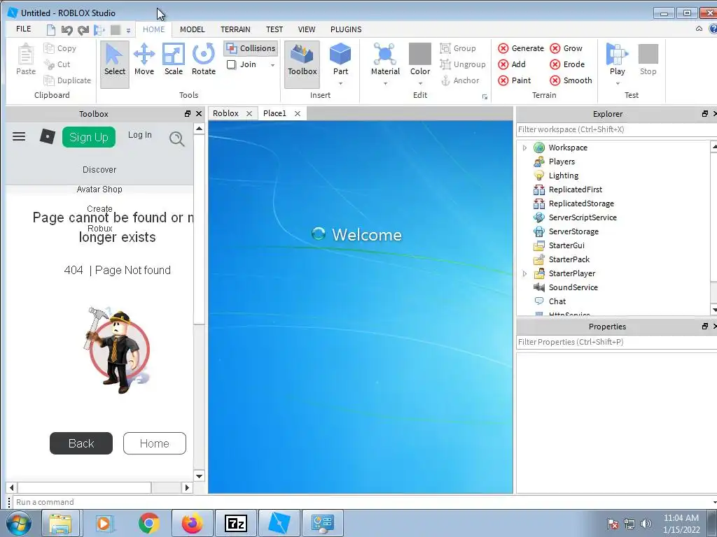
Task: Click the Filter workspace input field
Action: (616, 129)
